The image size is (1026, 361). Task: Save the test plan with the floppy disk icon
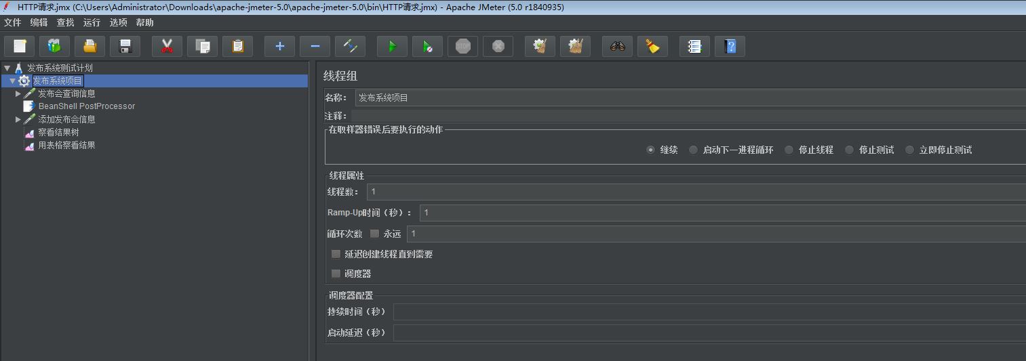125,46
